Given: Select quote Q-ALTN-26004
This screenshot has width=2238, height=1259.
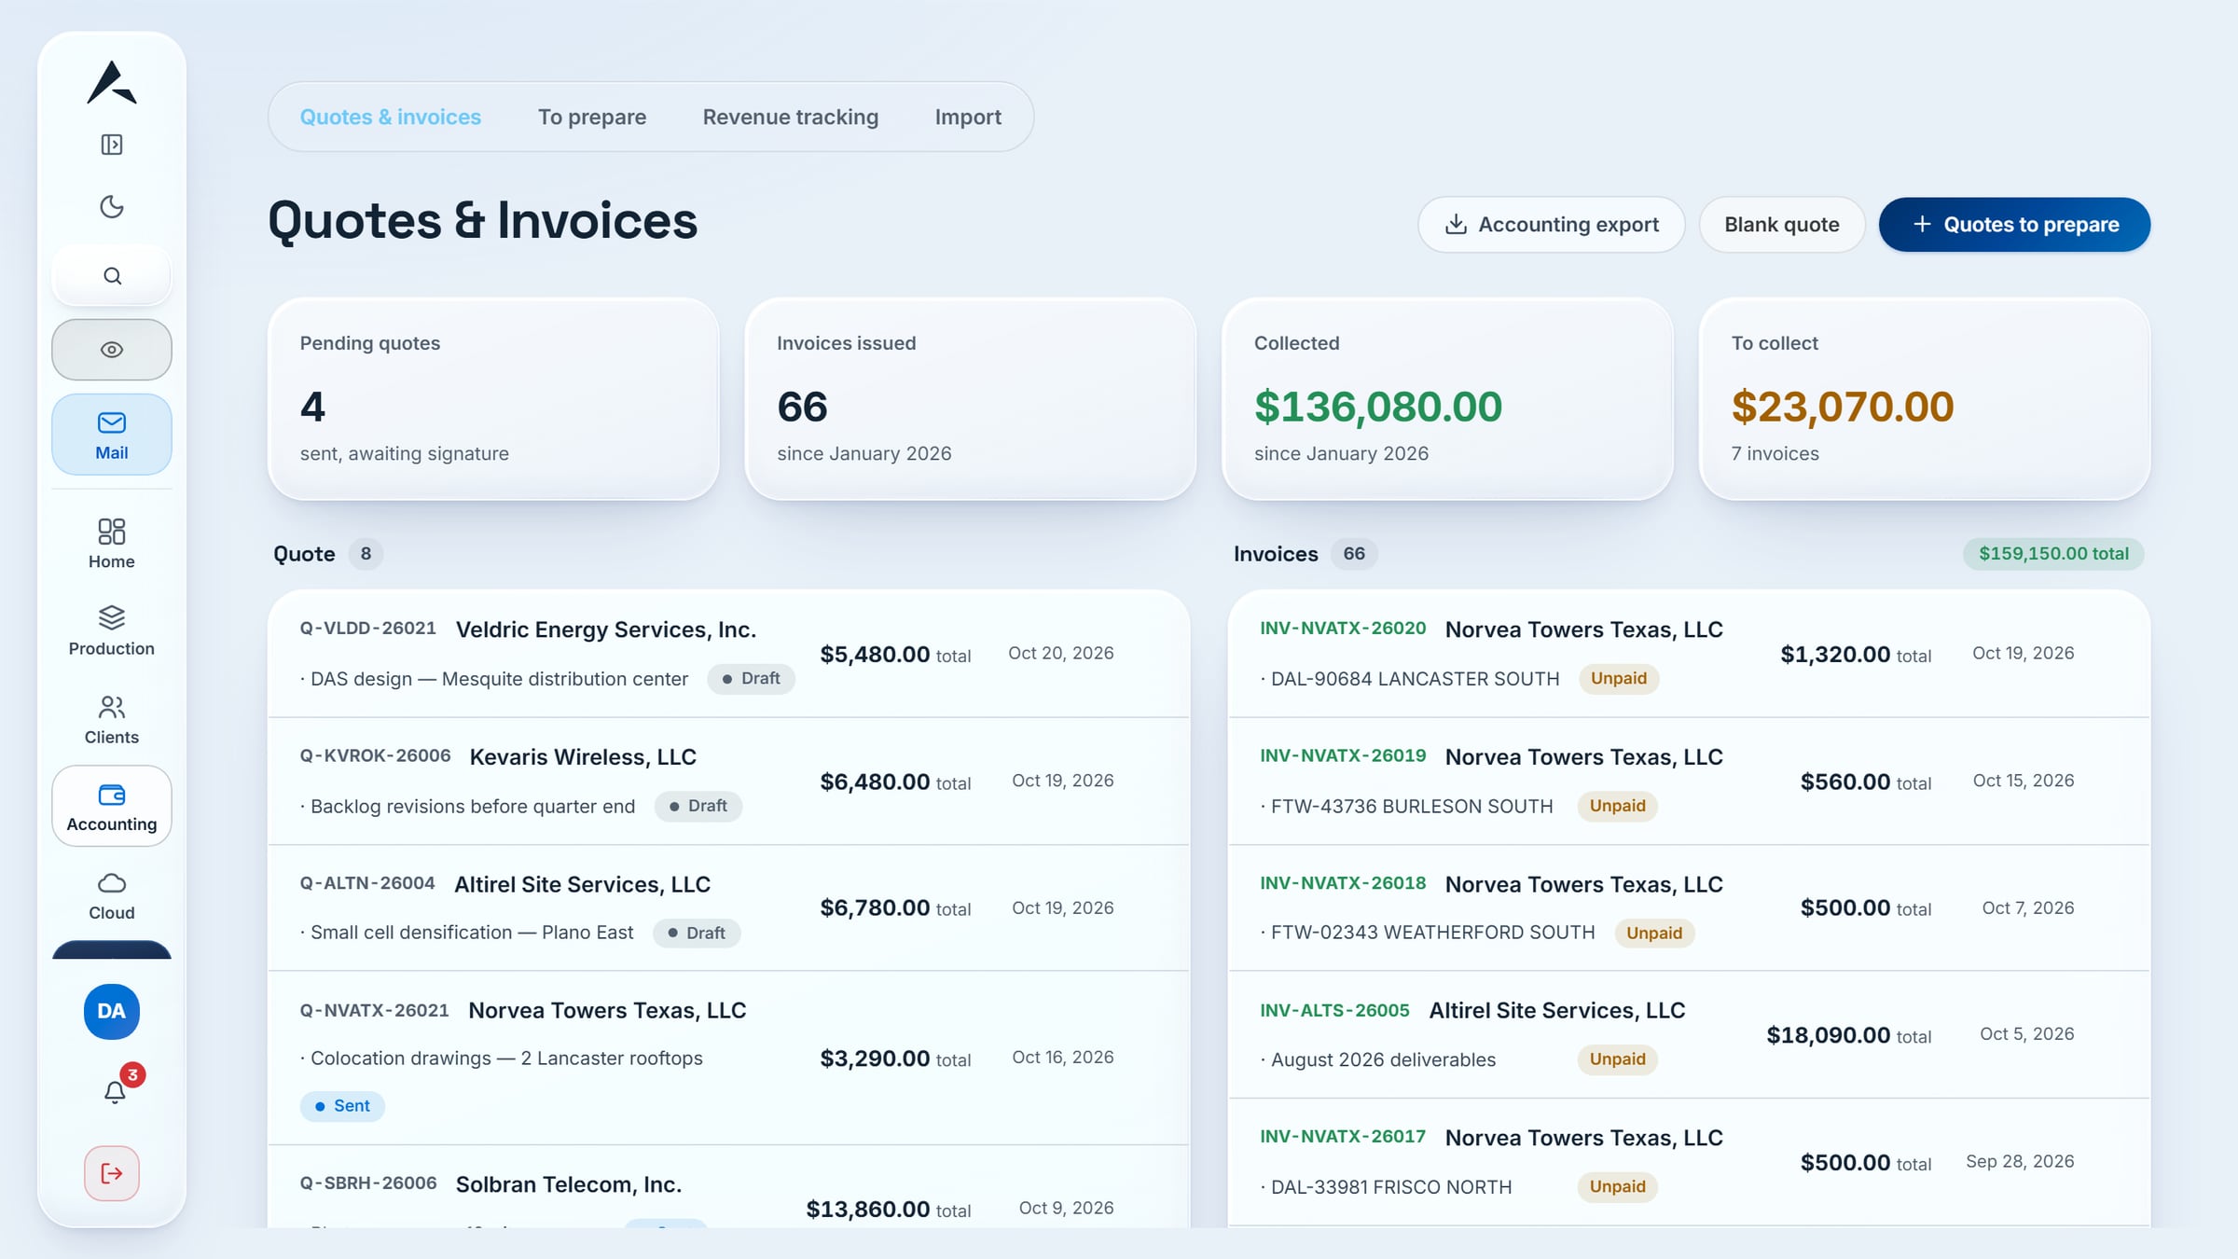Looking at the screenshot, I should pos(729,908).
